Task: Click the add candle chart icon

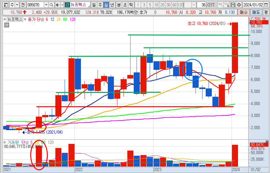Action: [x=221, y=5]
